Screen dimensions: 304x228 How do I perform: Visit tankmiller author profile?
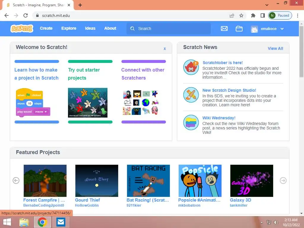[239, 205]
